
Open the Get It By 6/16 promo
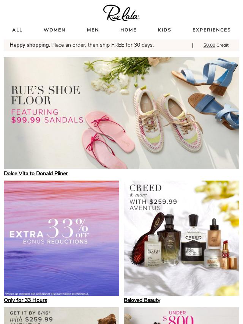[x=62, y=316]
